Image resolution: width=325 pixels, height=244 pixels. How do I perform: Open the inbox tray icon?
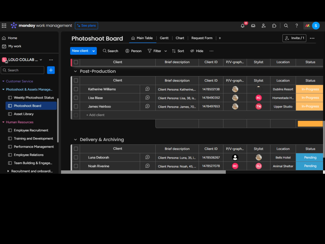point(253,26)
